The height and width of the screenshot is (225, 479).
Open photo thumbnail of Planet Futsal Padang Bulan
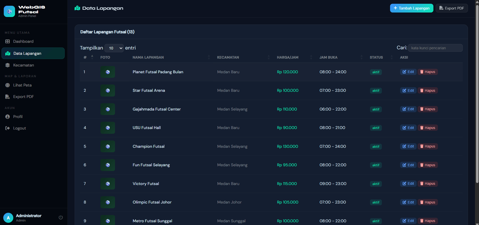tap(108, 72)
